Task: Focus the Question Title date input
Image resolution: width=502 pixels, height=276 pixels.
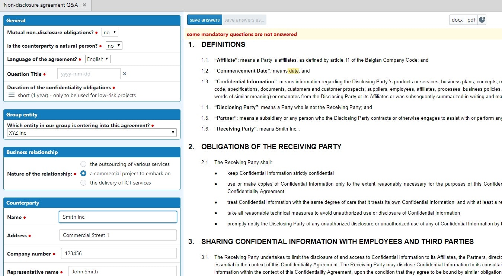Action: point(89,74)
